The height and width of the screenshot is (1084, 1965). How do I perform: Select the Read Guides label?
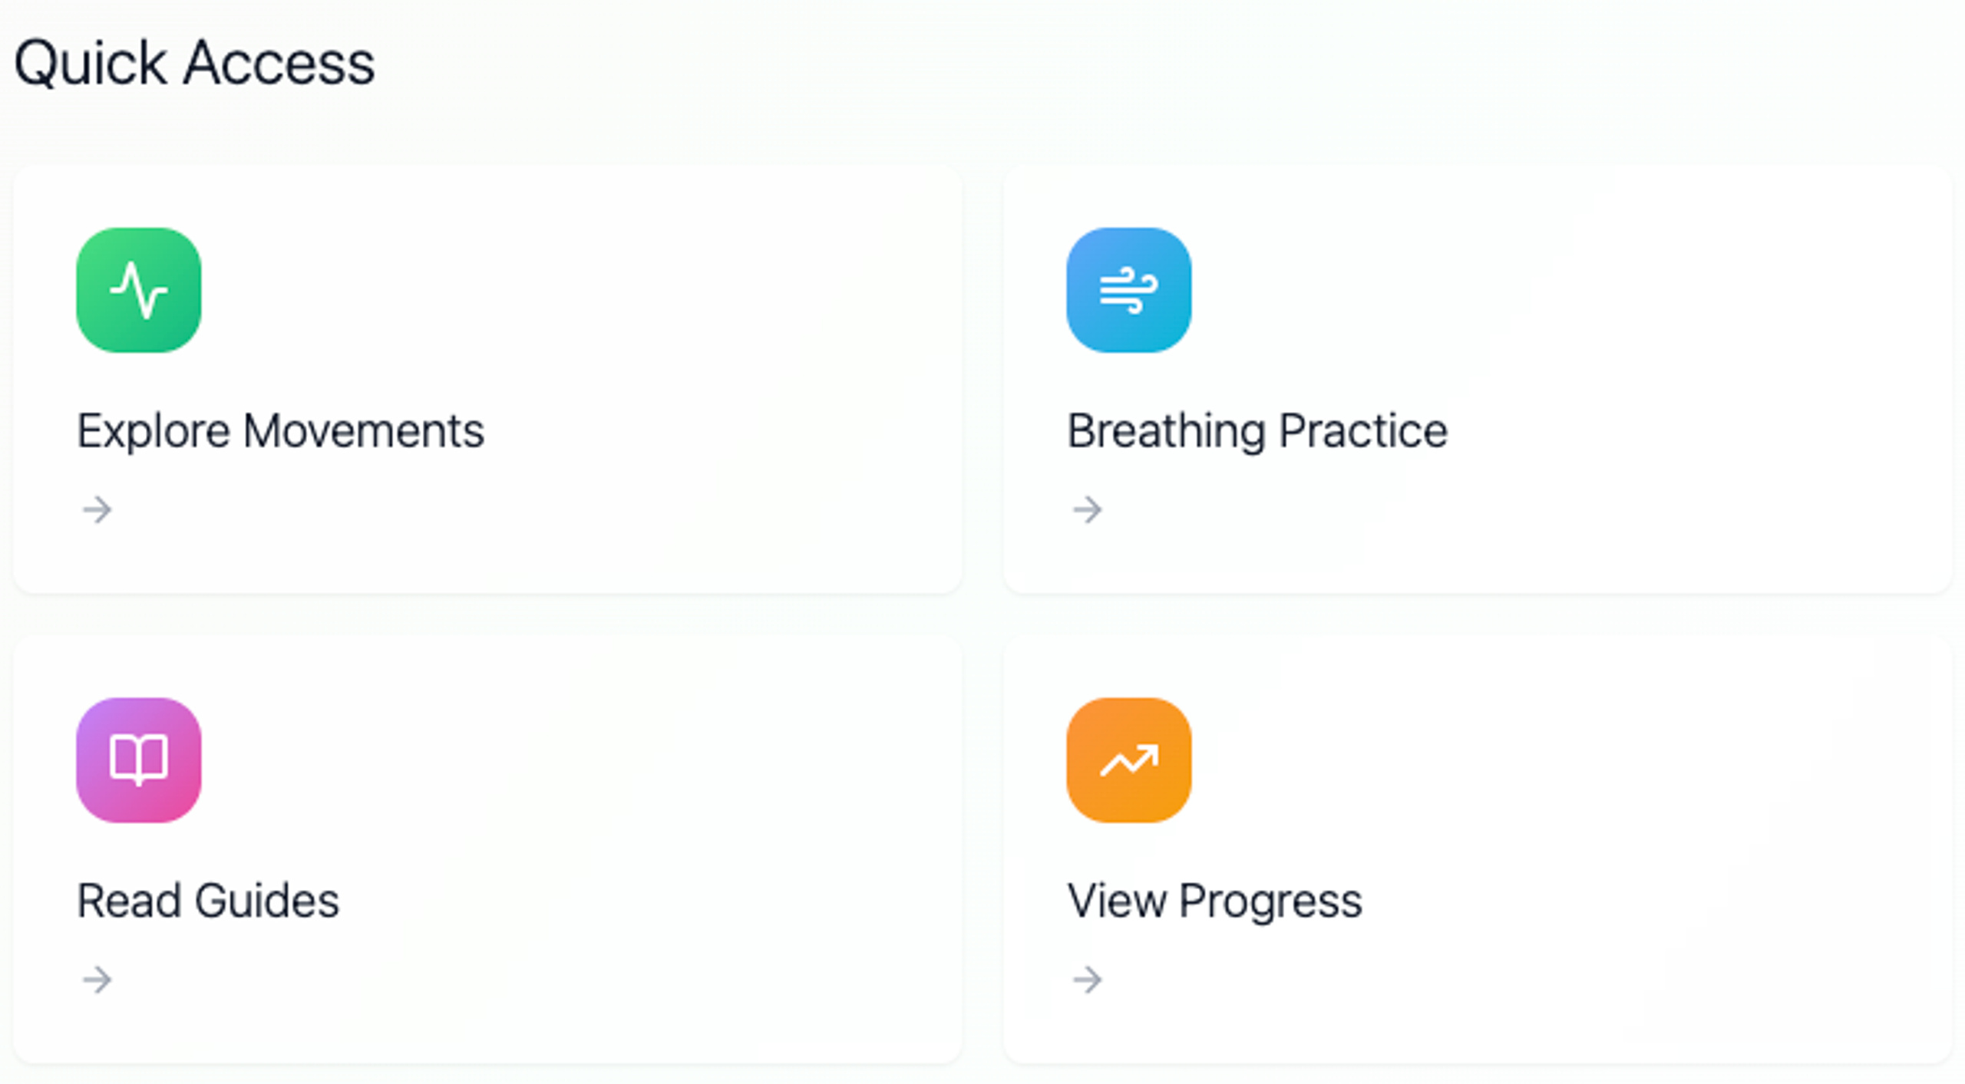(x=208, y=901)
